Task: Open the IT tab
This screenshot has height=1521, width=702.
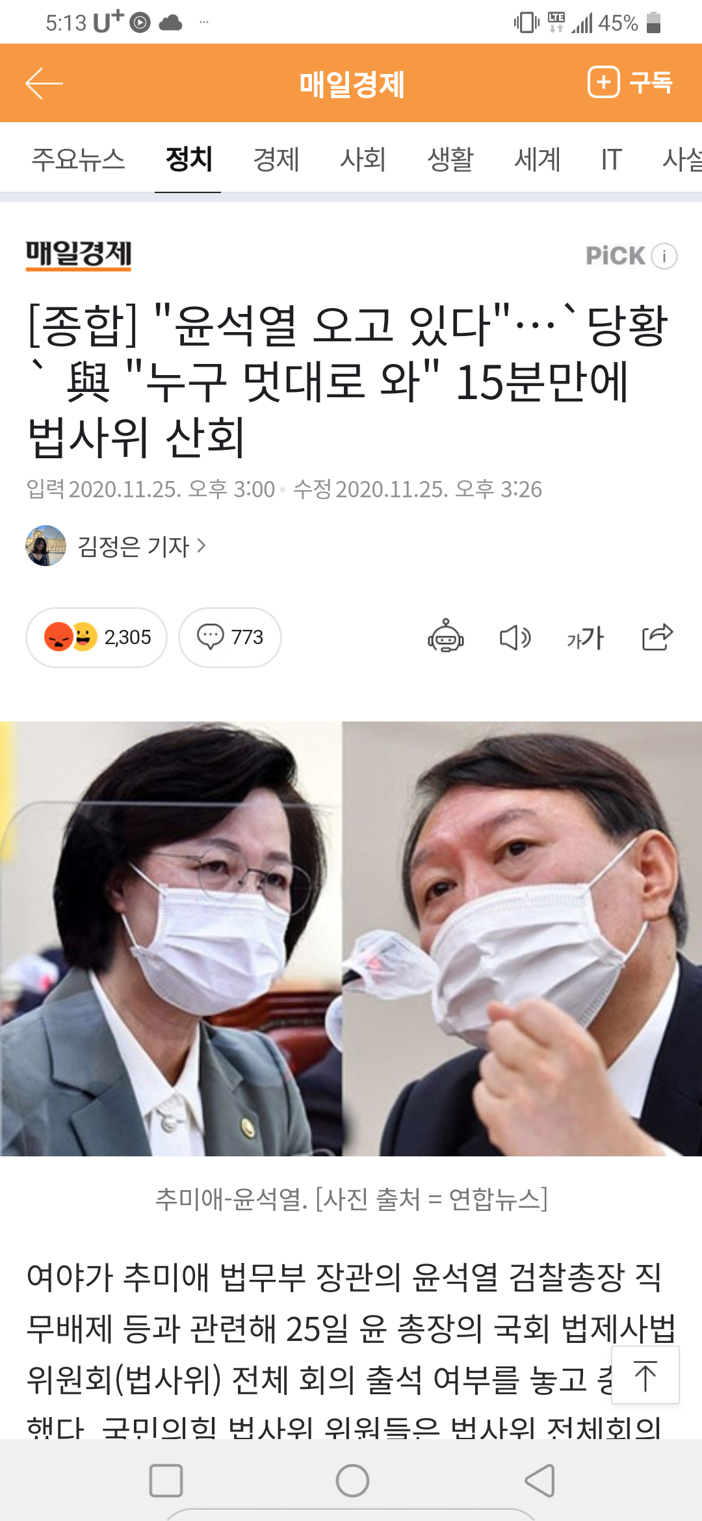Action: point(611,159)
